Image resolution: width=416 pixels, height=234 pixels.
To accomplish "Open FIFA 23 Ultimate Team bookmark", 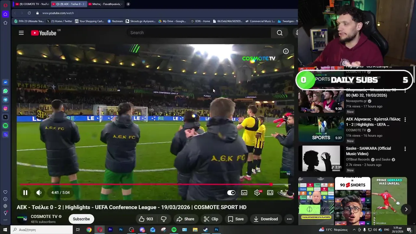I will point(29,21).
